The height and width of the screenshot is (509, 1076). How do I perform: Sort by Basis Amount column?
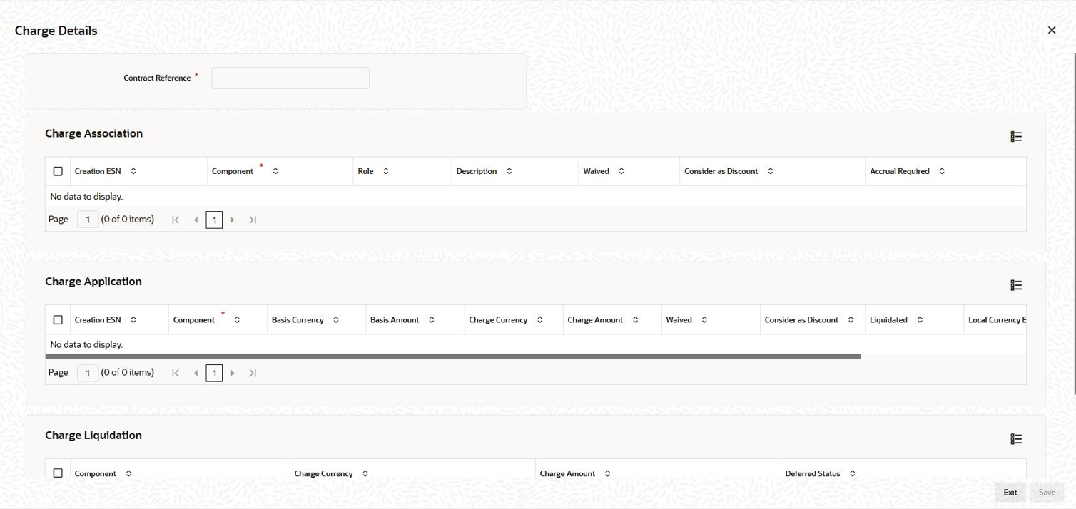[432, 320]
